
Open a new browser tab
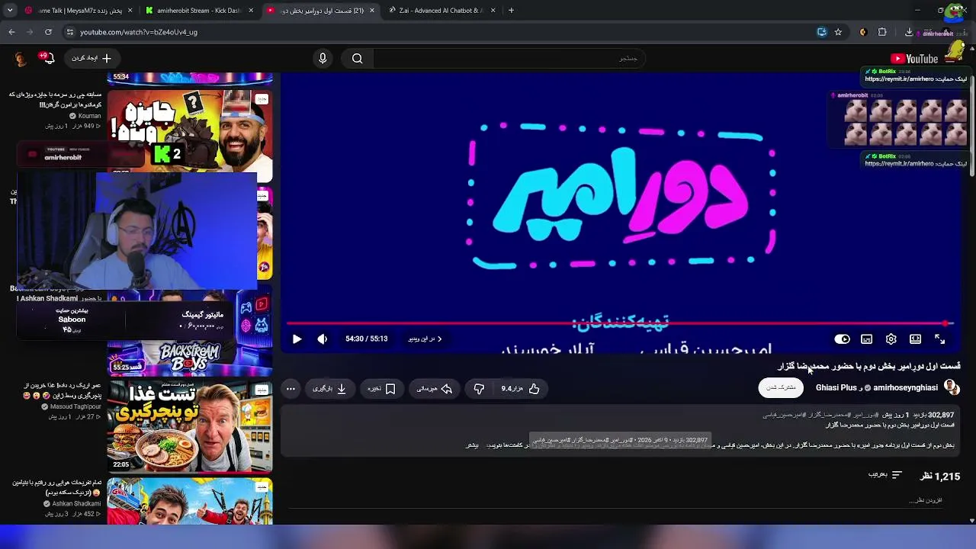(x=511, y=11)
